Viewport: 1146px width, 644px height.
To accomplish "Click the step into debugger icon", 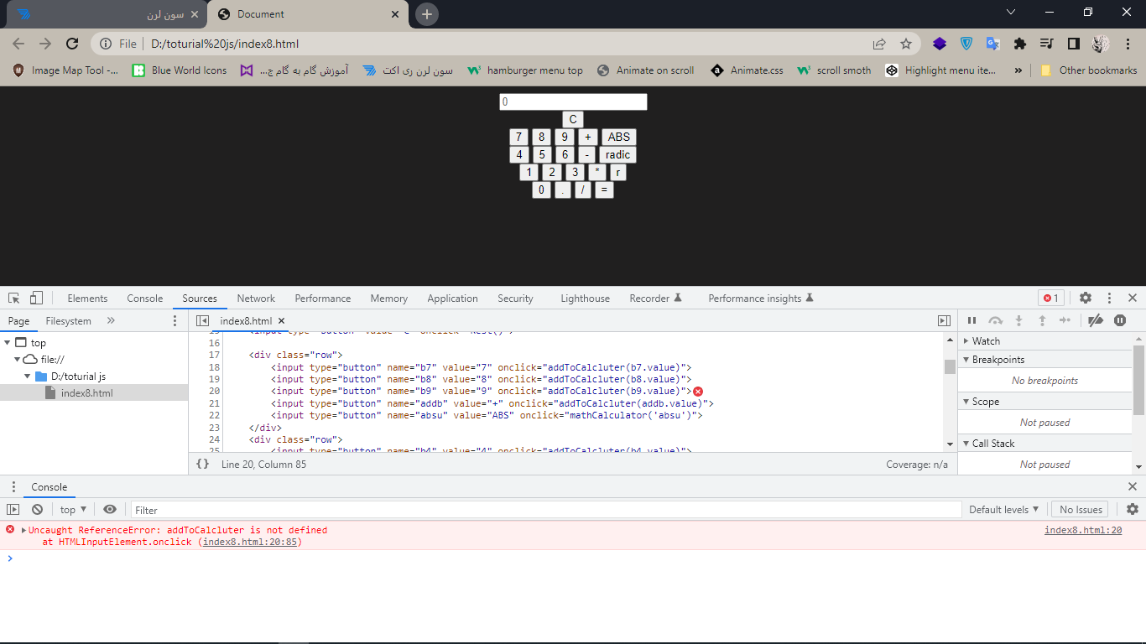I will [x=1019, y=320].
